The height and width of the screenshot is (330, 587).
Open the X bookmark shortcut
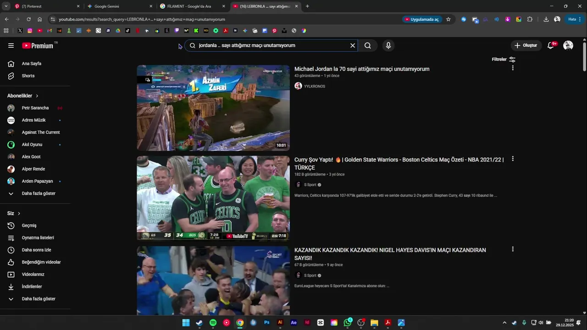20,31
